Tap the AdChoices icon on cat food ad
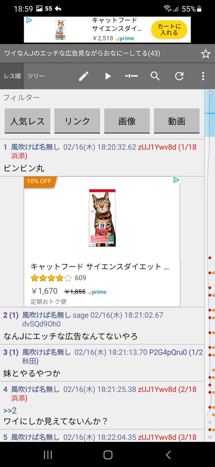This screenshot has height=467, width=215. (176, 180)
